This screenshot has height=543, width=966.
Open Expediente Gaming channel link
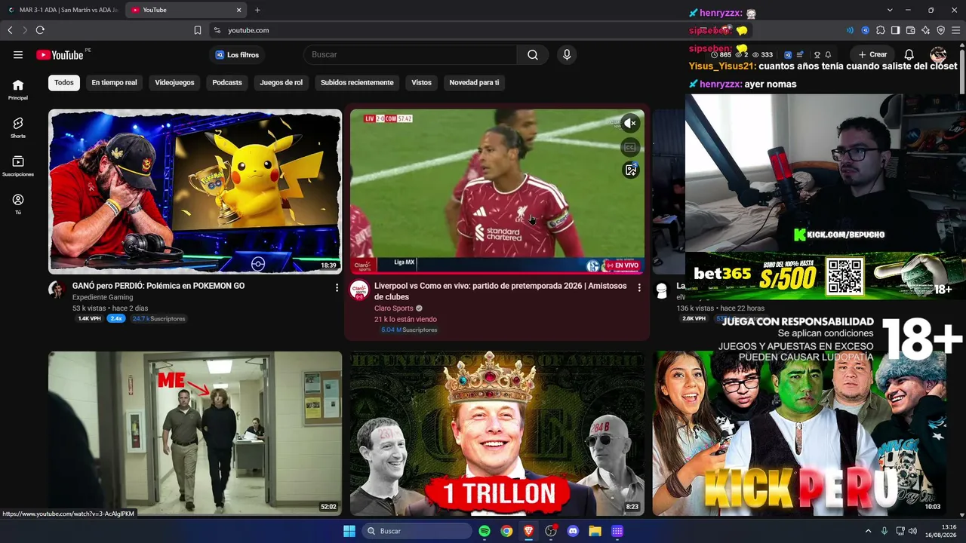[103, 297]
